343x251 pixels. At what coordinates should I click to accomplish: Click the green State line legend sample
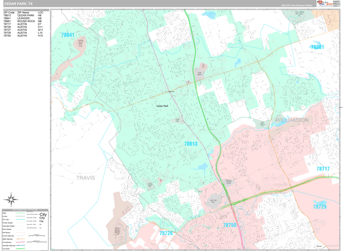20,213
